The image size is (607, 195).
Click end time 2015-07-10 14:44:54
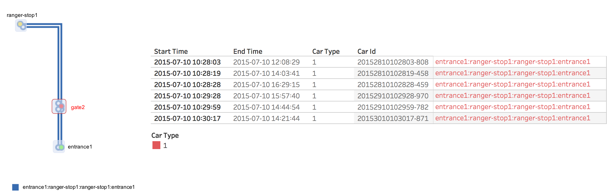[267, 107]
